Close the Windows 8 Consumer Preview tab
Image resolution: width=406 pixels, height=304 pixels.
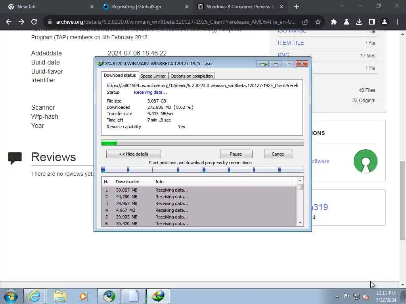[281, 7]
